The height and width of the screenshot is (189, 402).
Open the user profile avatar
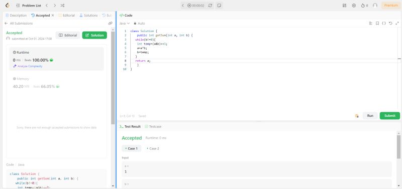pos(375,6)
